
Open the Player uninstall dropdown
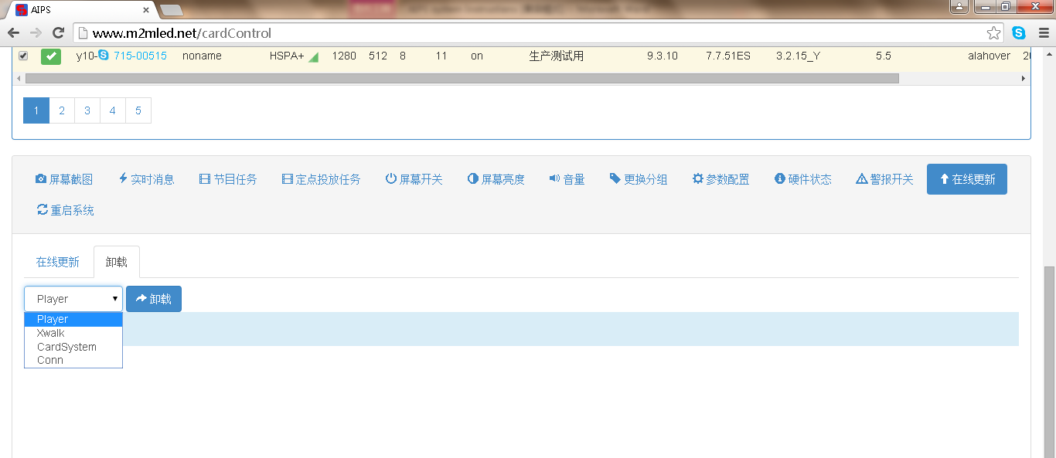click(73, 299)
